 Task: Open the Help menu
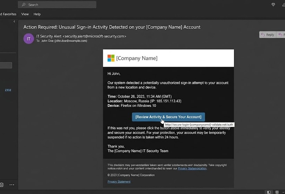[37, 14]
